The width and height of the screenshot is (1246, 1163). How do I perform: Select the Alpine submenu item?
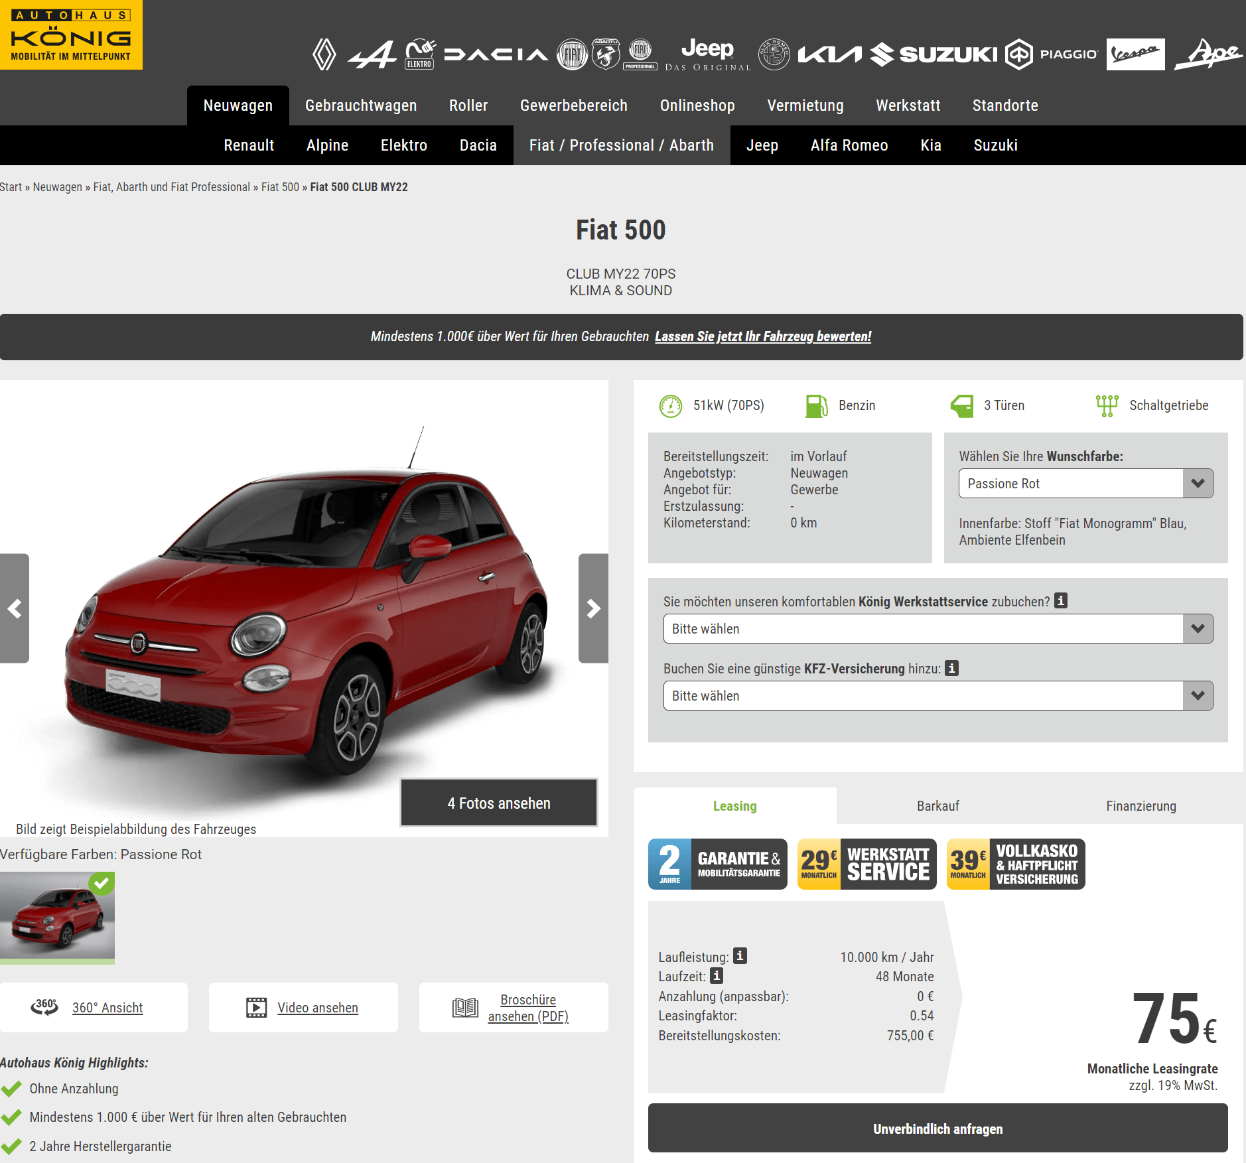tap(327, 145)
